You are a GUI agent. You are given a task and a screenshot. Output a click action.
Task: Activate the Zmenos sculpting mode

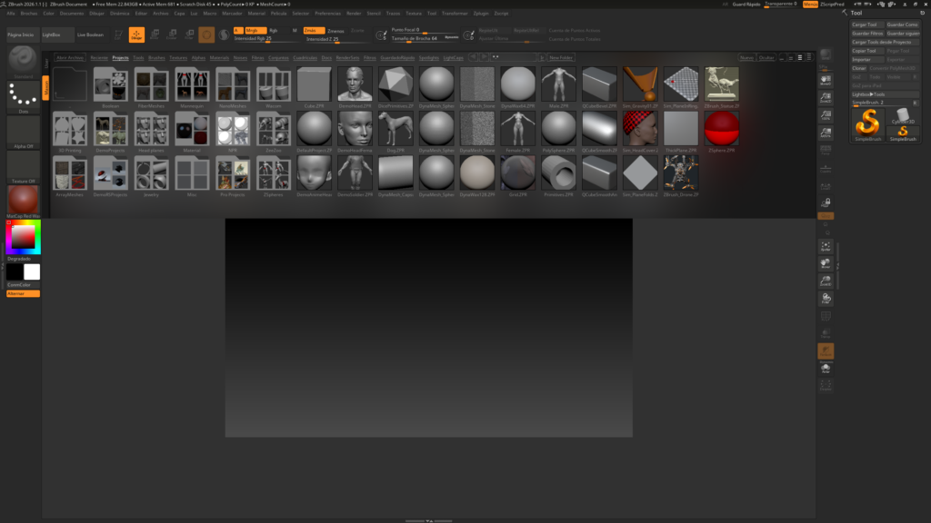336,32
